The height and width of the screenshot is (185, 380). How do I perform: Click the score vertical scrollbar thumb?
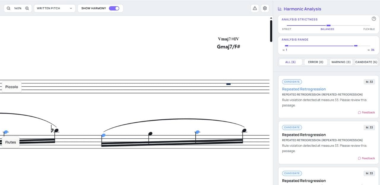tap(271, 31)
